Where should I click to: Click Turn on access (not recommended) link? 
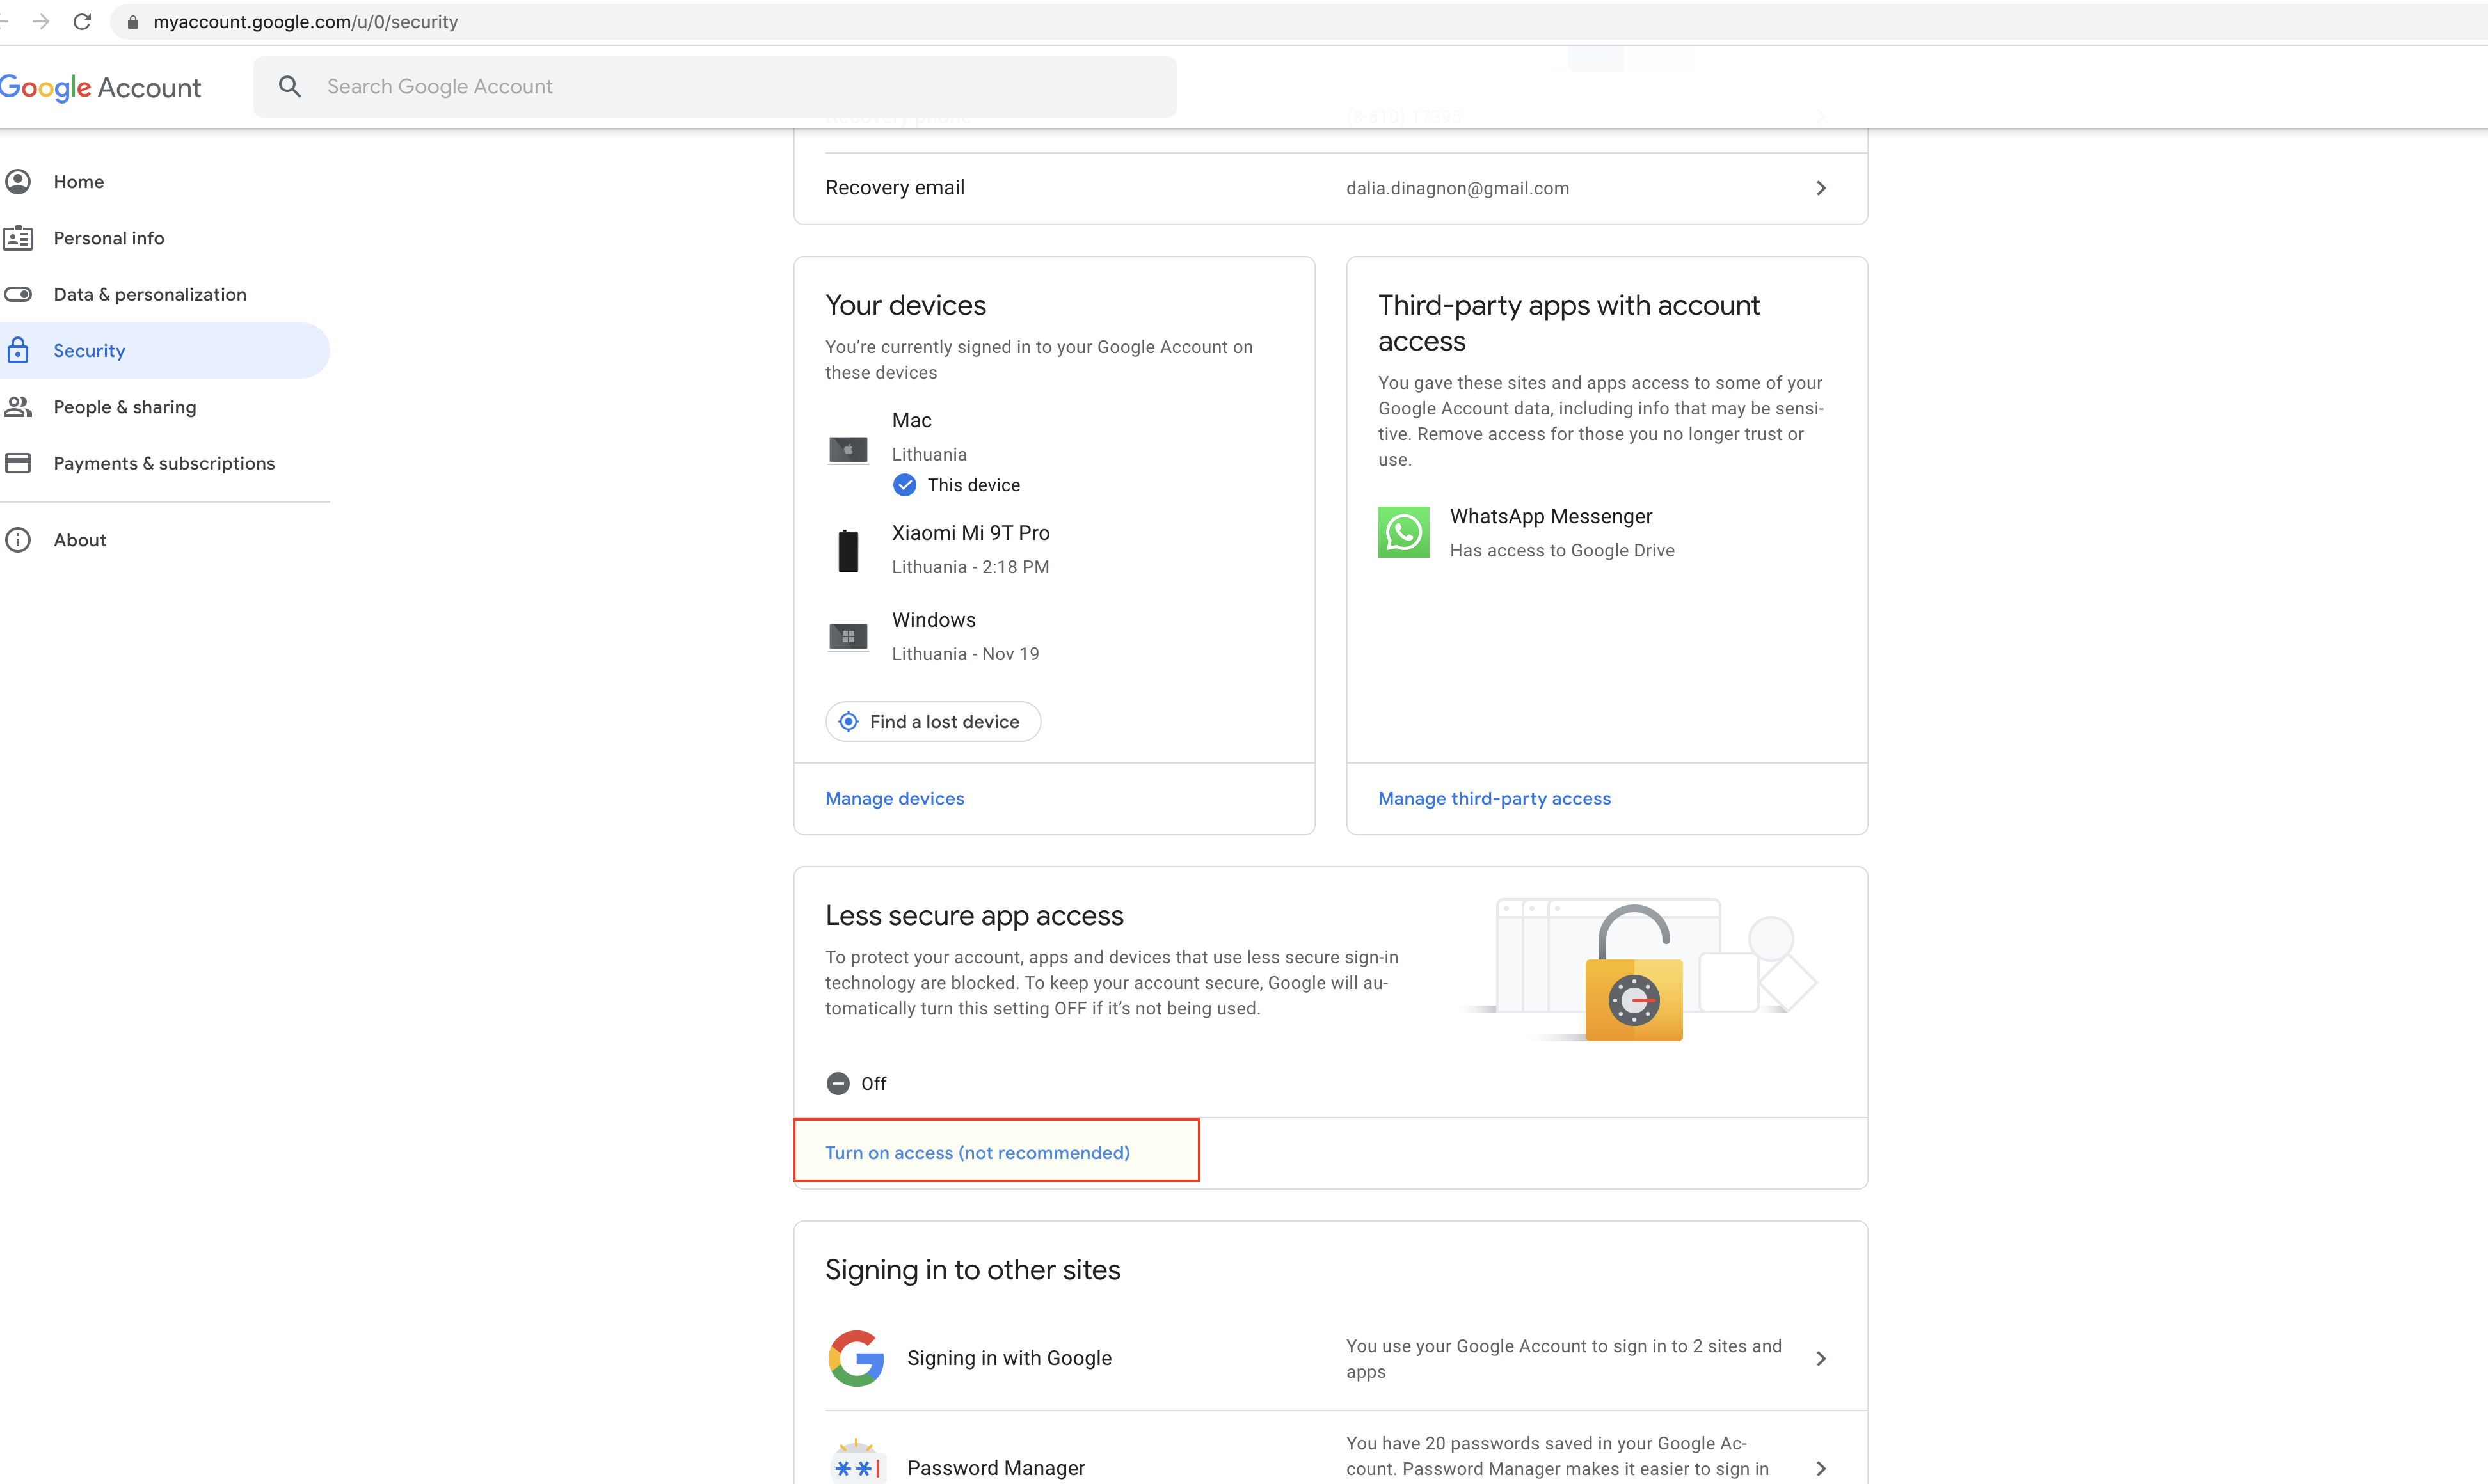click(x=977, y=1152)
